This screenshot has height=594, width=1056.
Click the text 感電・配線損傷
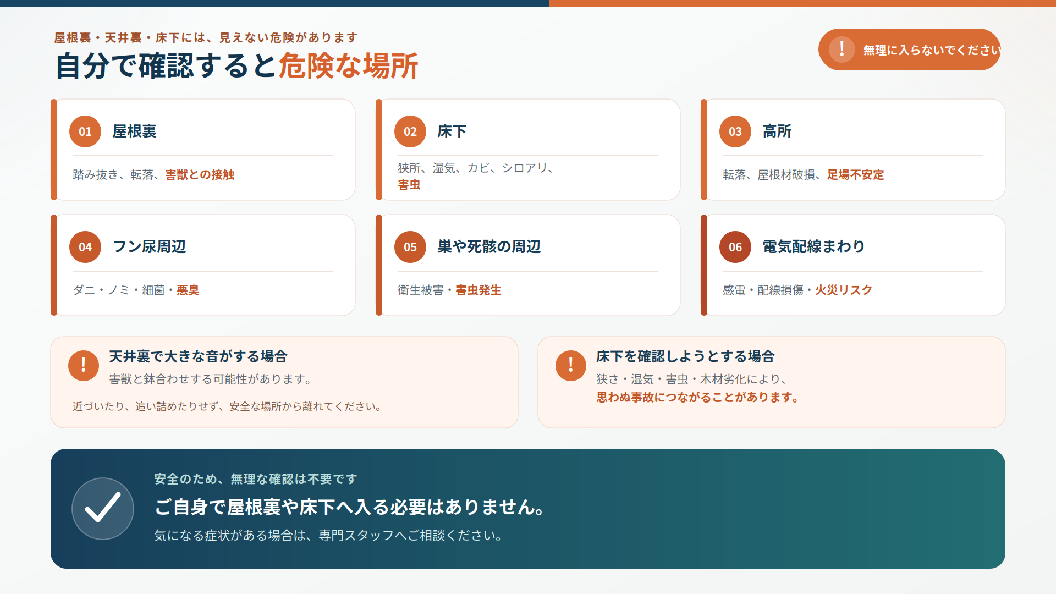(763, 290)
